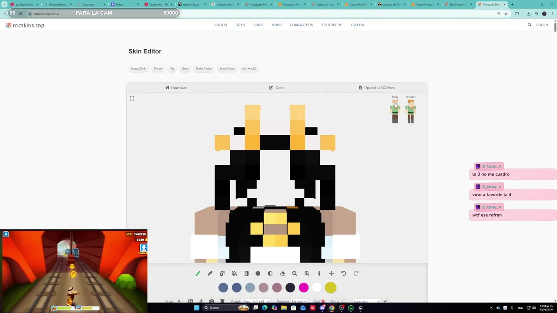Screen dimensions: 557x313
Task: Open the GIRLS nav menu item
Action: pyautogui.click(x=258, y=25)
